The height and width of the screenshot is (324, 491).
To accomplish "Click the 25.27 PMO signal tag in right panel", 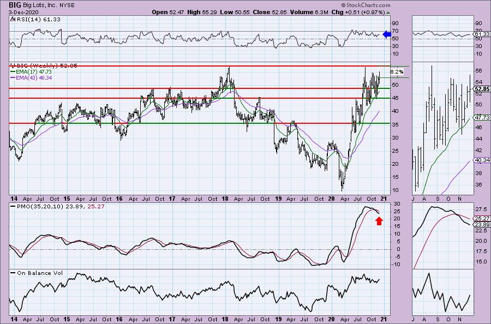I will (x=482, y=218).
